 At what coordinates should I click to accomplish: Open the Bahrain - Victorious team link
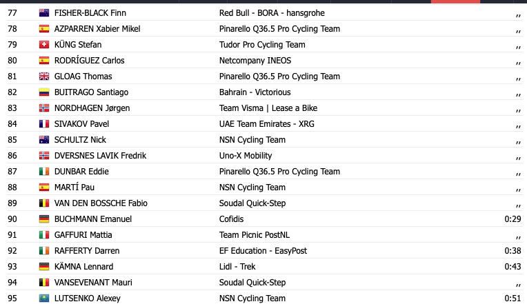coord(255,92)
